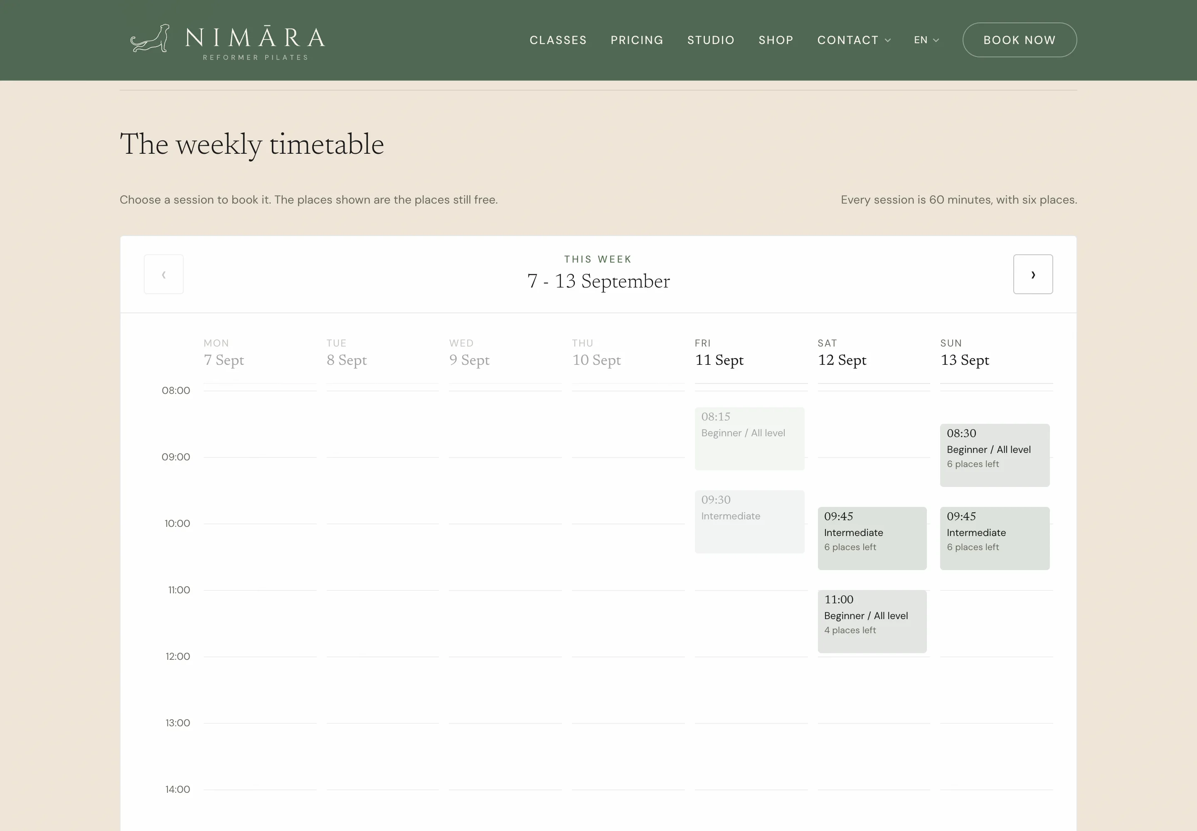Viewport: 1197px width, 831px height.
Task: Expand the Contact dropdown menu
Action: coord(854,40)
